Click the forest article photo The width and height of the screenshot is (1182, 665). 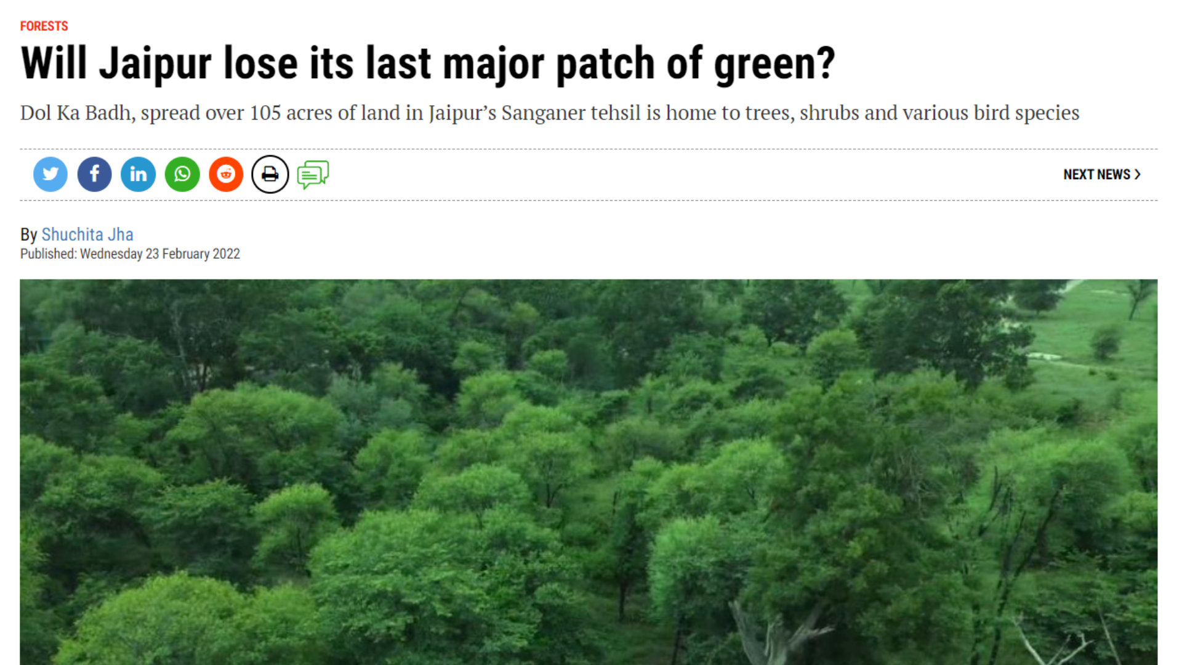(x=589, y=472)
